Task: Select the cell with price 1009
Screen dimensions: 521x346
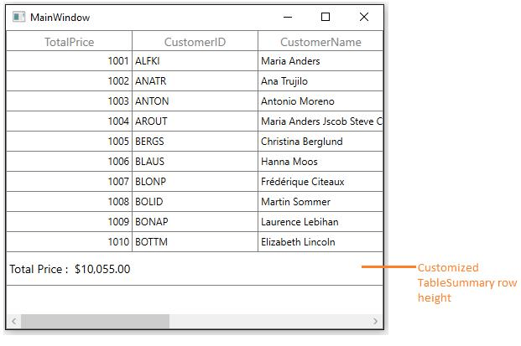Action: point(69,222)
